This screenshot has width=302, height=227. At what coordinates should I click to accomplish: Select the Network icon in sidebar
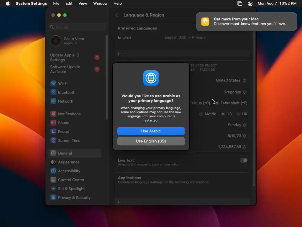(53, 101)
